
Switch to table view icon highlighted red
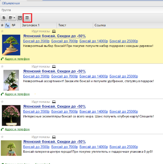pos(27,18)
